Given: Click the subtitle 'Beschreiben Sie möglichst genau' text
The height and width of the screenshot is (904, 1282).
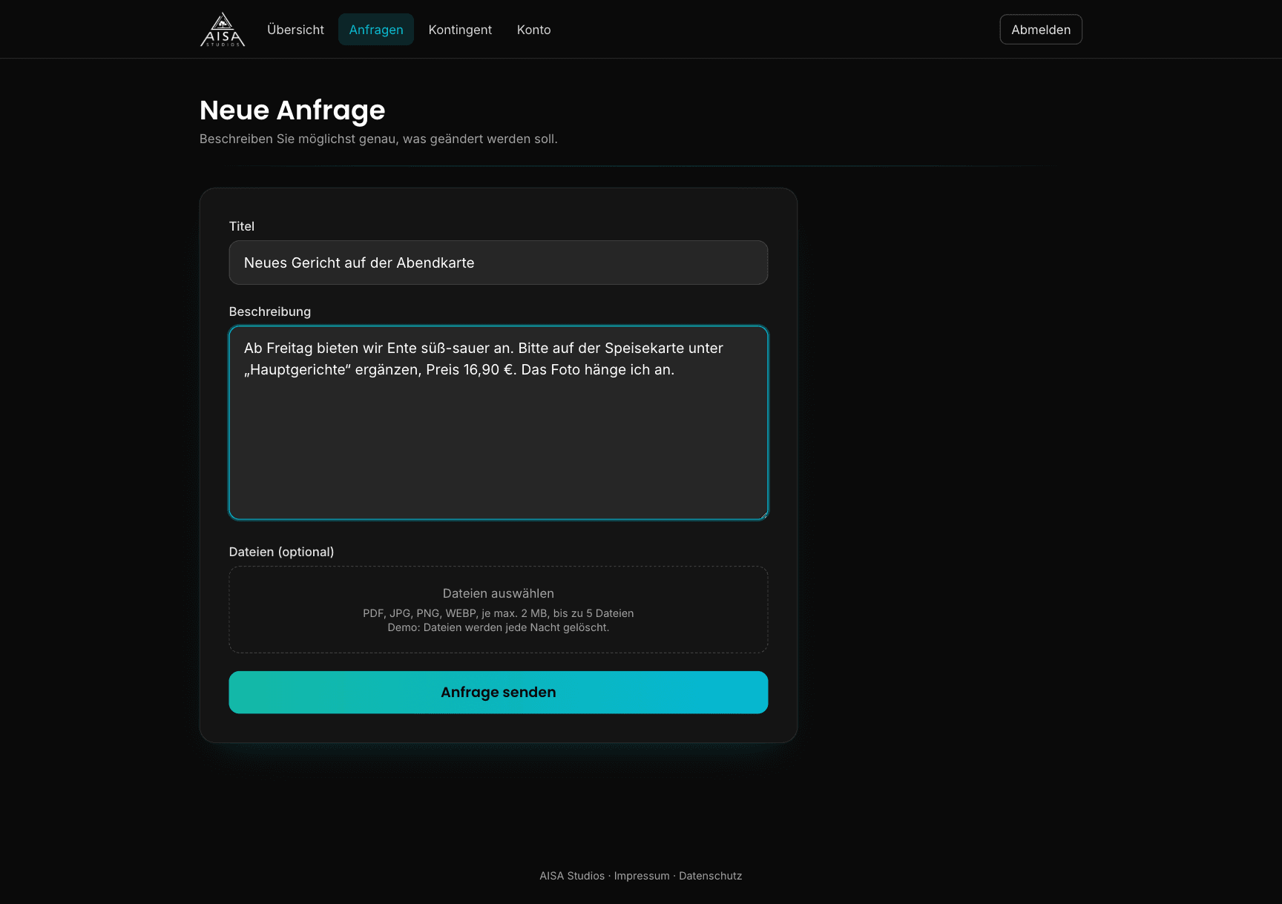Looking at the screenshot, I should click(378, 139).
